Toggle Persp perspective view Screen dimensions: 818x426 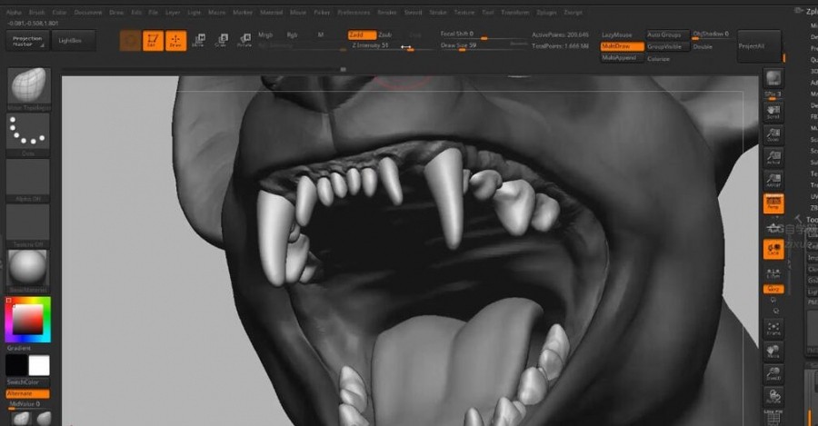[773, 203]
